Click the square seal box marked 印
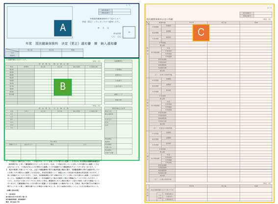Viewport: 278px width, 204px height. pyautogui.click(x=129, y=32)
